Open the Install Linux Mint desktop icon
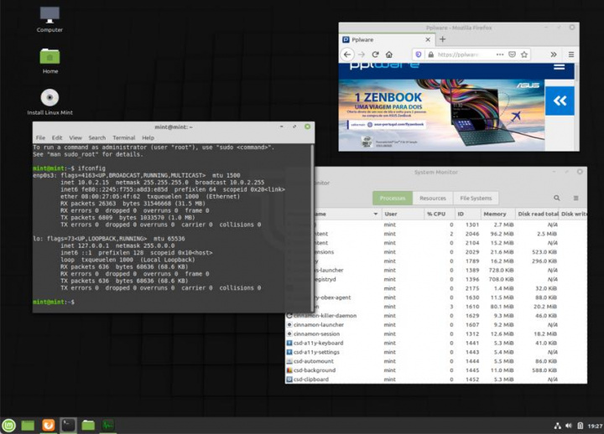 click(x=49, y=97)
